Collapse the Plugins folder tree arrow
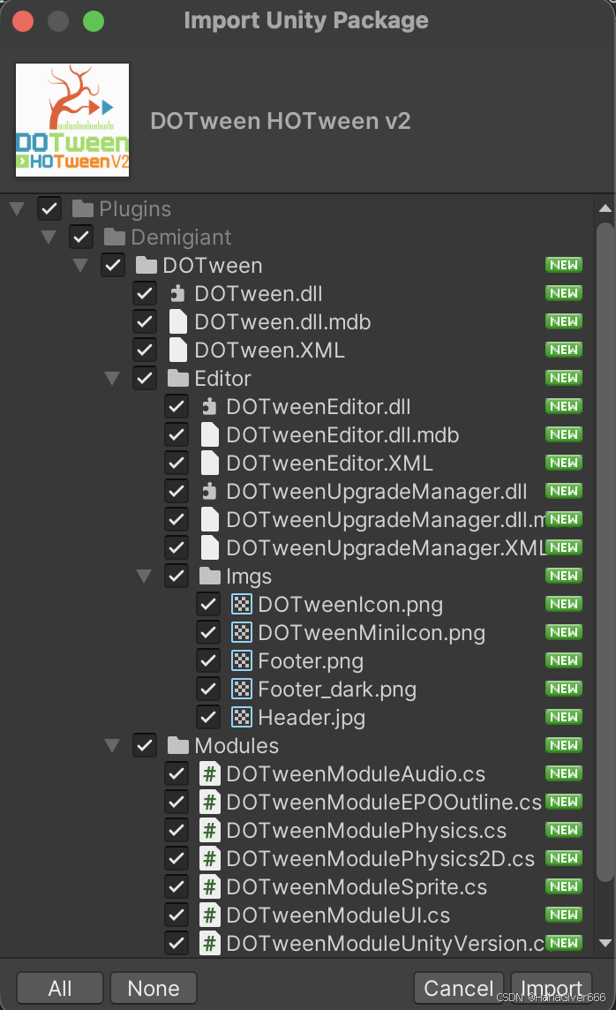This screenshot has height=1010, width=616. [x=18, y=208]
